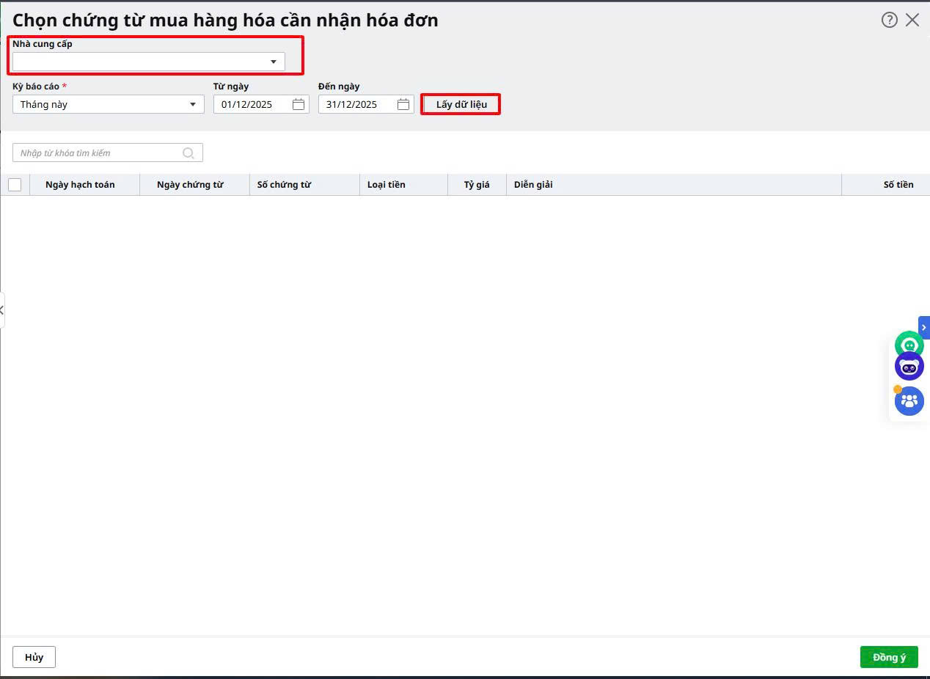This screenshot has height=679, width=930.
Task: Expand the blue right-side panel arrow
Action: [924, 327]
